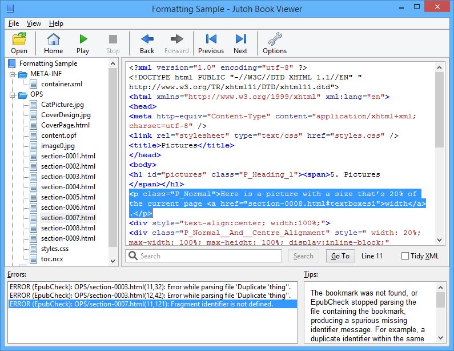Click the OPS folder icon
The image size is (454, 351).
[x=23, y=95]
